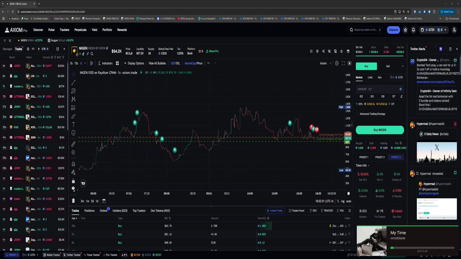This screenshot has width=461, height=259.
Task: Toggle MarketCap/Price chart mode
Action: click(193, 63)
